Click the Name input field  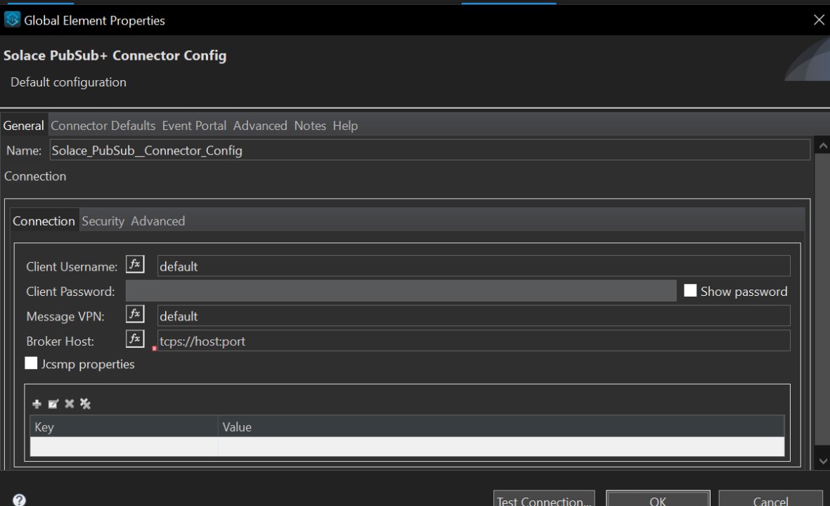pos(430,150)
